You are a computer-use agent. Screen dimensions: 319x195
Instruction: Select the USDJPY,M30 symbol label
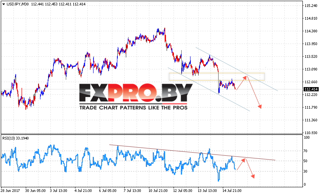pos(18,4)
